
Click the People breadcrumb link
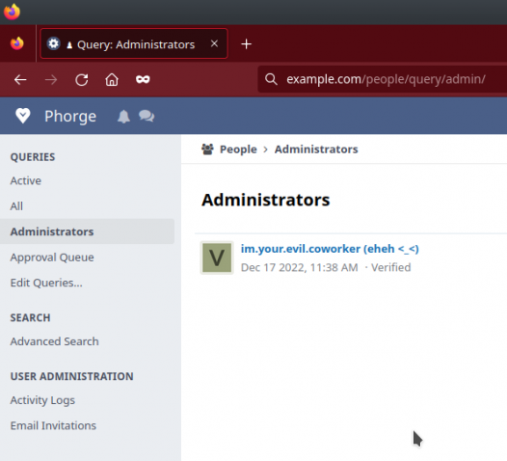238,149
